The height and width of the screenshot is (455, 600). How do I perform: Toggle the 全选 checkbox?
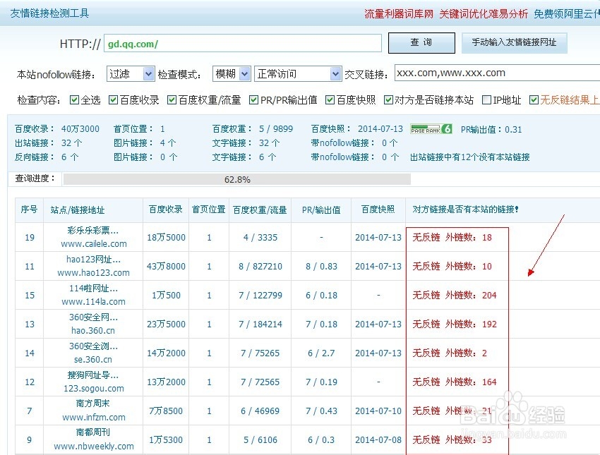click(x=74, y=99)
